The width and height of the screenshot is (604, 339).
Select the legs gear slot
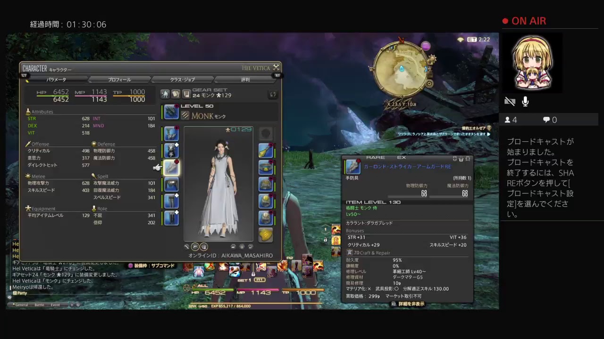[x=171, y=201]
